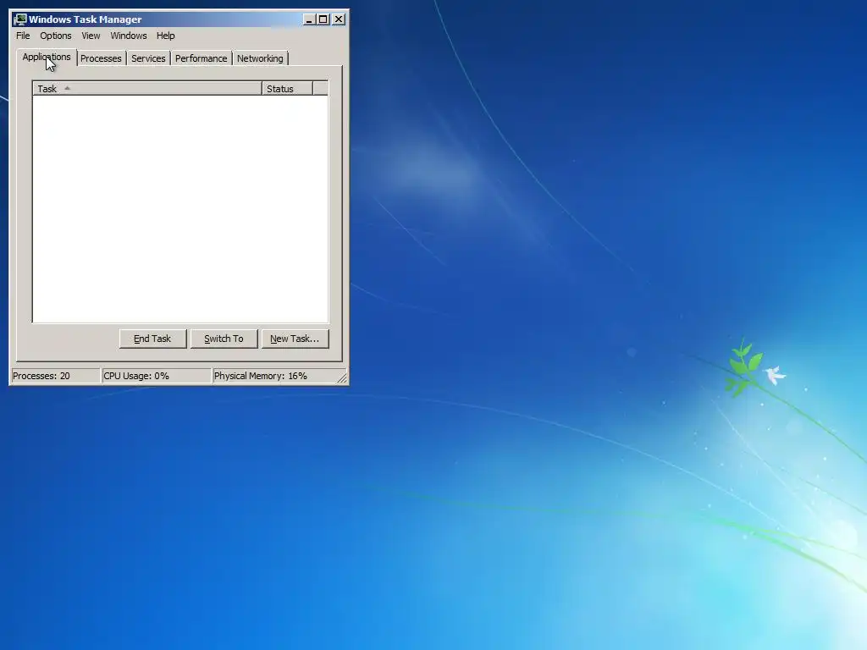Minimize the Task Manager window
867x650 pixels.
pos(309,19)
